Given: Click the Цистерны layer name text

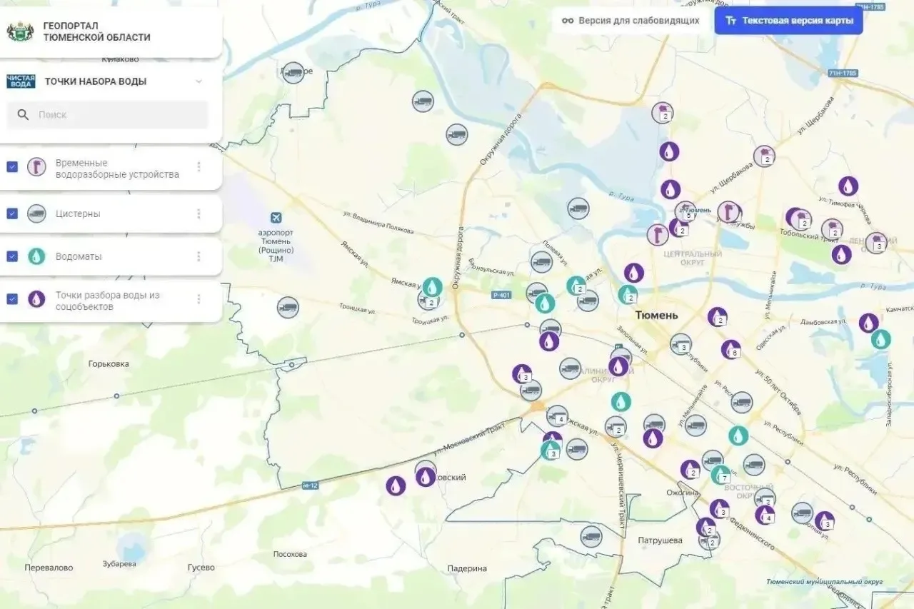Looking at the screenshot, I should point(78,213).
